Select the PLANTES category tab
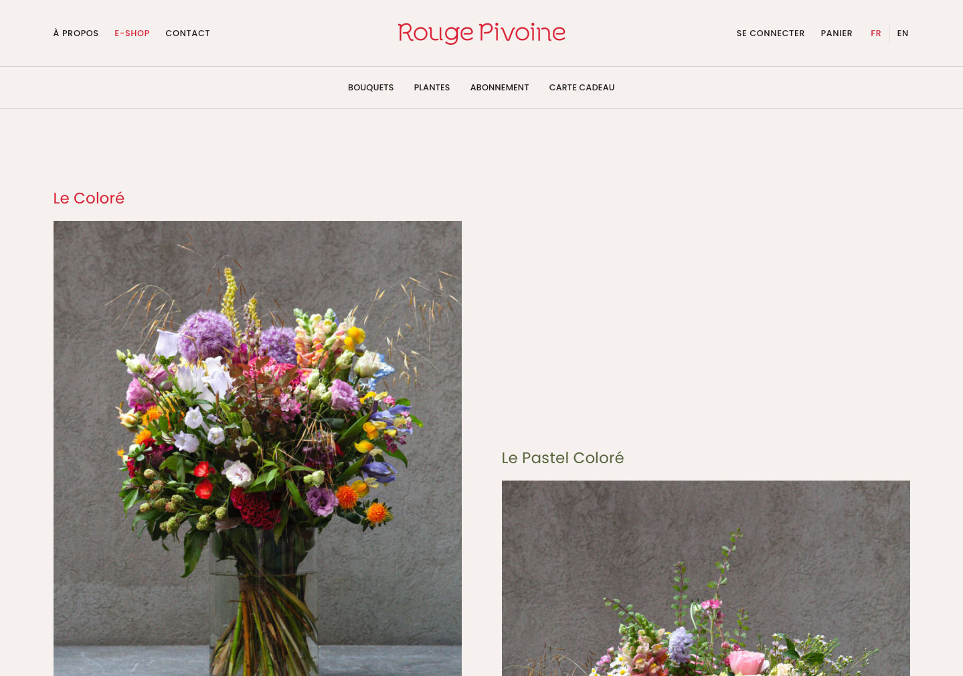Viewport: 963px width, 676px height. click(432, 88)
